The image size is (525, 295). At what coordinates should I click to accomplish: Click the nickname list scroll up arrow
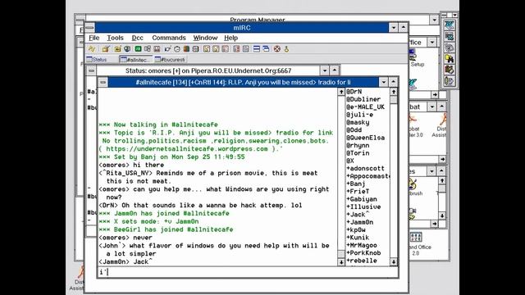click(x=394, y=92)
